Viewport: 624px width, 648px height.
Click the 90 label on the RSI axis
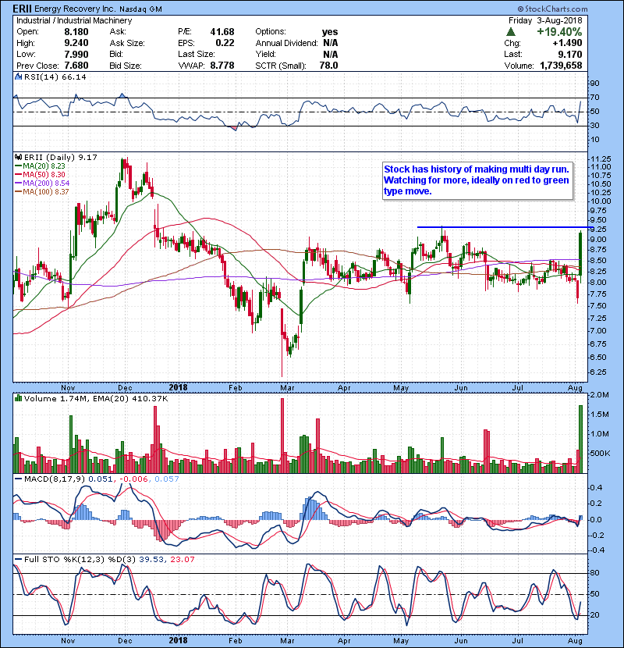[x=594, y=84]
